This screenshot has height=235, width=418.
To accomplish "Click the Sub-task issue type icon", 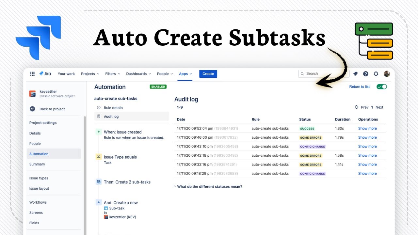I will [106, 208].
